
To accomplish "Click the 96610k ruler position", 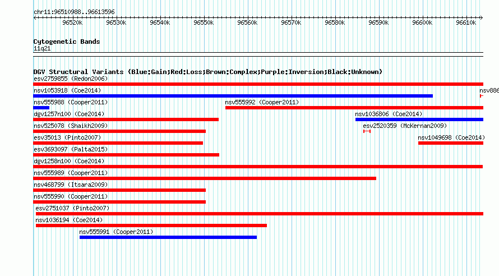I will 466,22.
